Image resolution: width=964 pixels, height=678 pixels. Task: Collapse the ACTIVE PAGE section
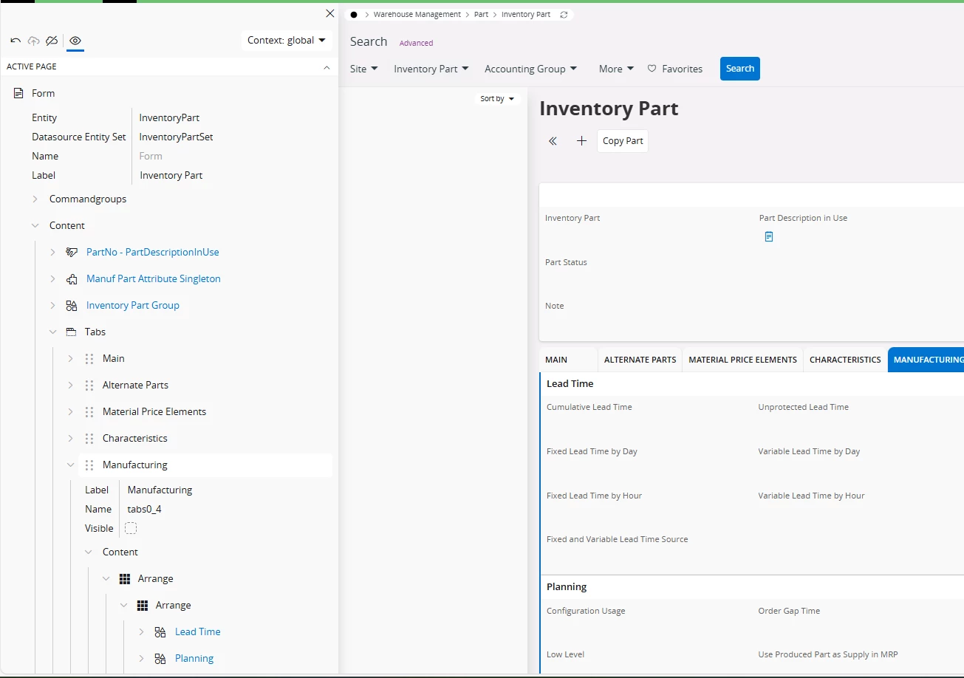click(327, 67)
